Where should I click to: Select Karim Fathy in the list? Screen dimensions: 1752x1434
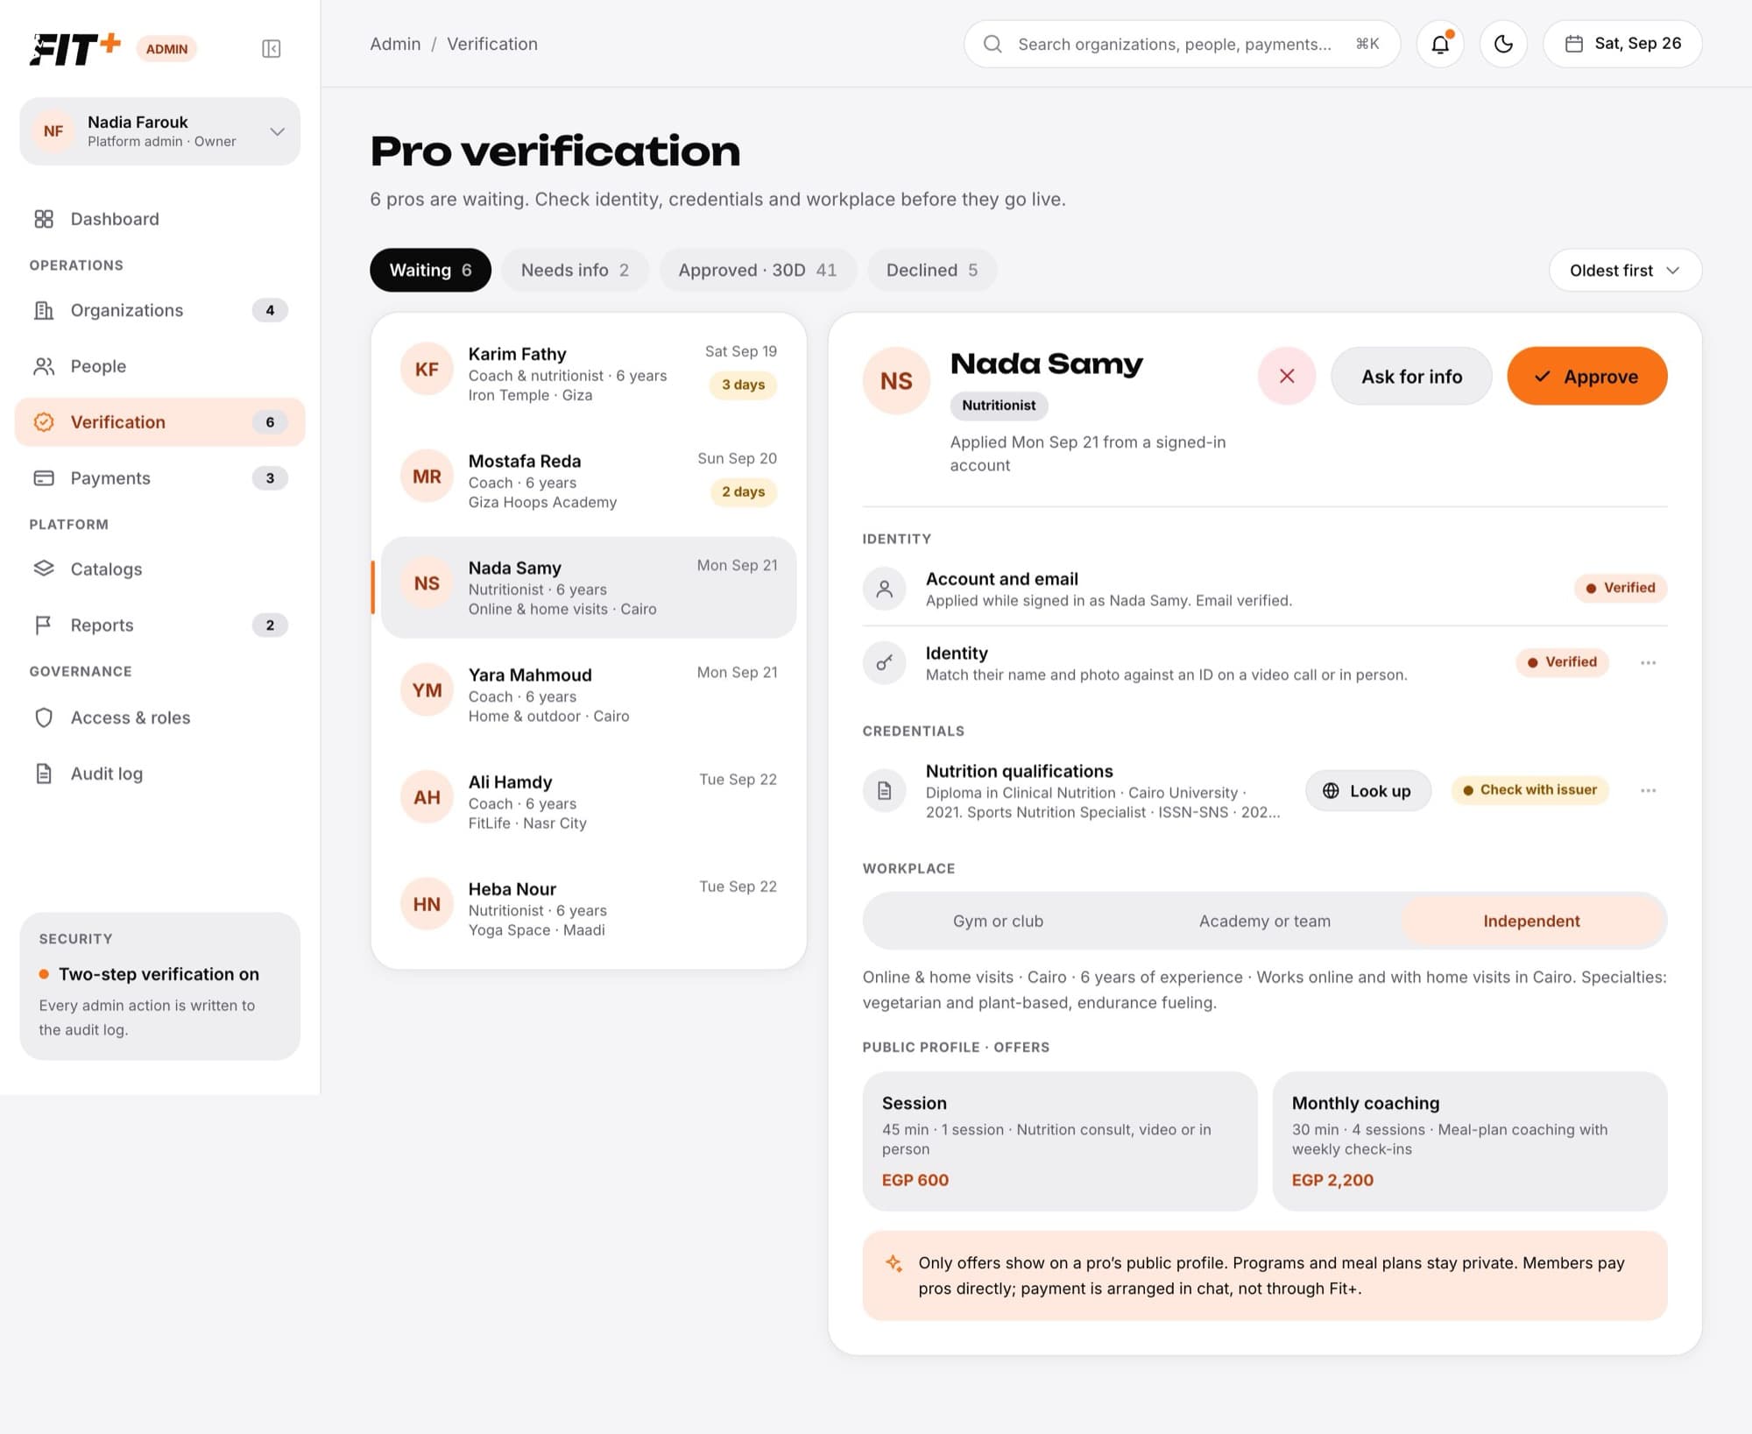click(589, 374)
